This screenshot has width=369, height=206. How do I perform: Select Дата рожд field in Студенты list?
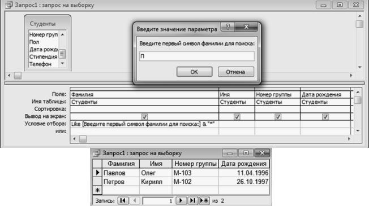(44, 49)
